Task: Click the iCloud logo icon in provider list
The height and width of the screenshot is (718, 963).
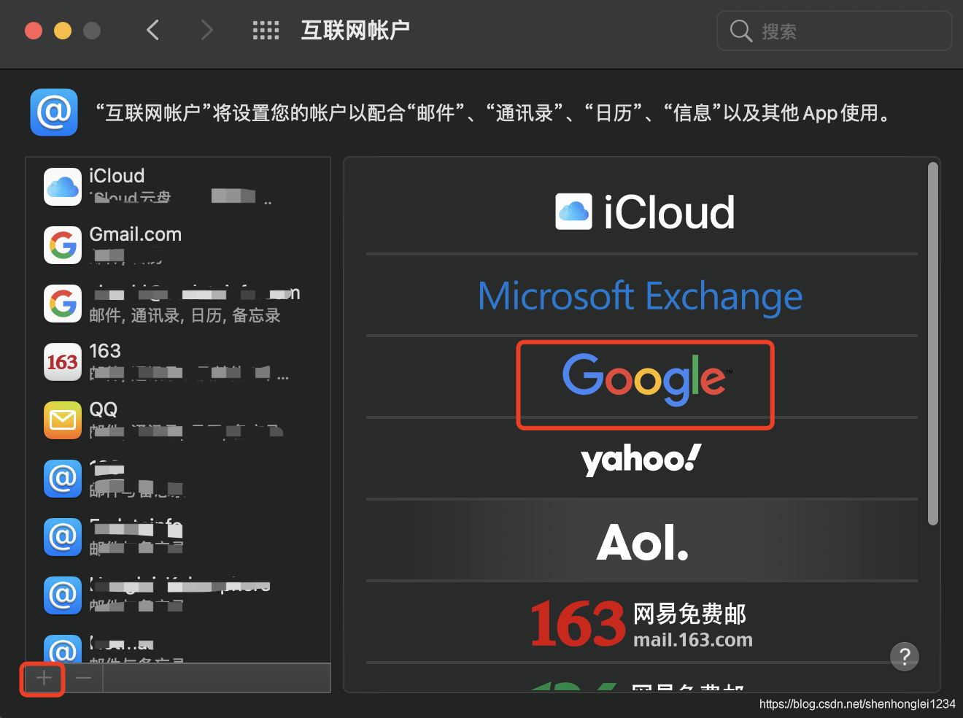Action: 573,212
